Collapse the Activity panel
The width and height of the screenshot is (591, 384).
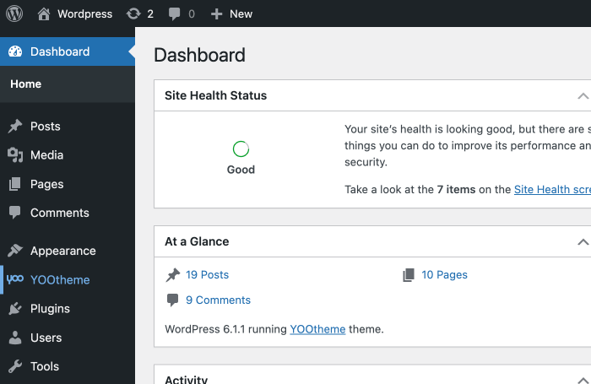[x=583, y=380]
